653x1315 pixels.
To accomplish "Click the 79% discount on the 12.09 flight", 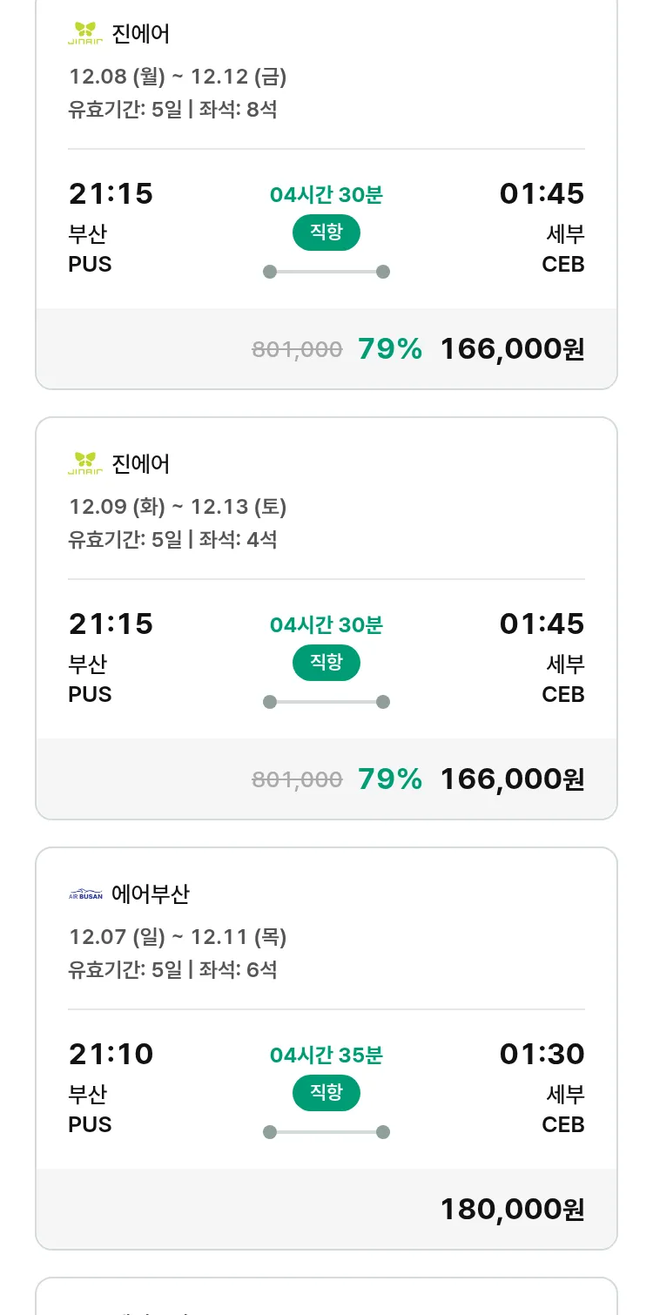I will (390, 779).
